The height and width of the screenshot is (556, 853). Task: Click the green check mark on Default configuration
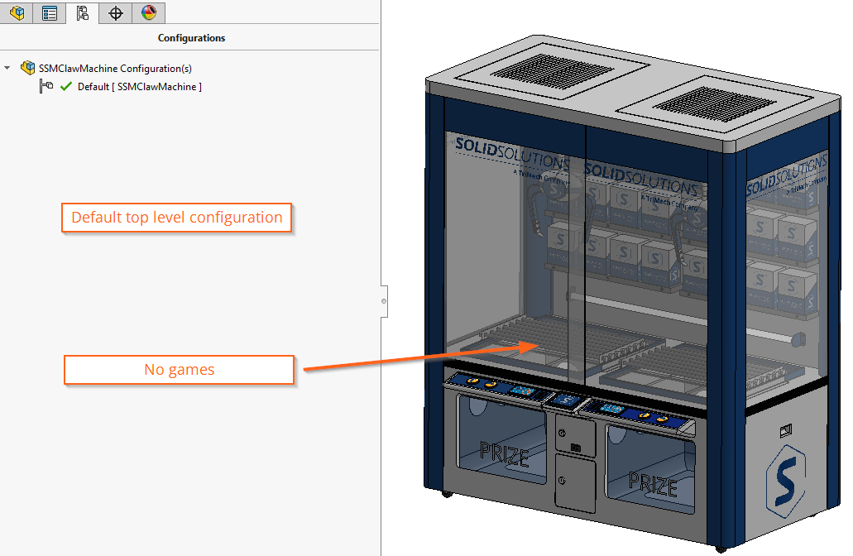pos(66,86)
